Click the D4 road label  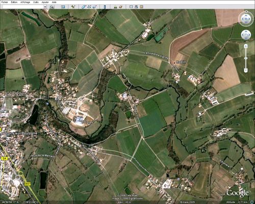(4, 158)
